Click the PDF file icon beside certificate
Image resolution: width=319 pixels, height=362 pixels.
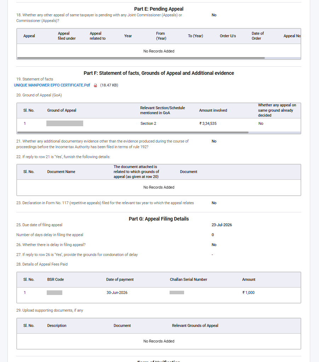(x=96, y=85)
